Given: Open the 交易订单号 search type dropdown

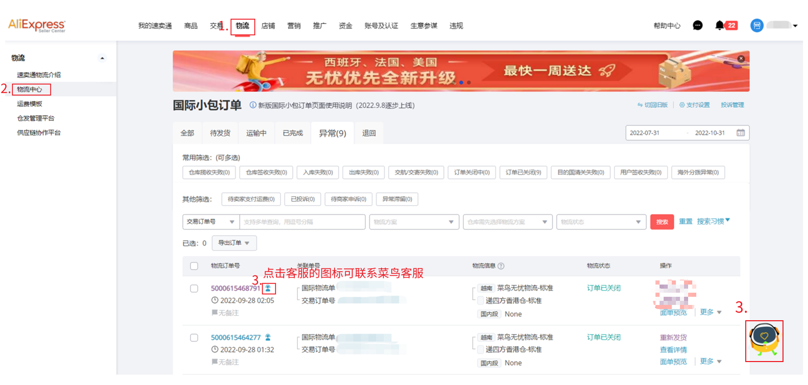Looking at the screenshot, I should 211,222.
